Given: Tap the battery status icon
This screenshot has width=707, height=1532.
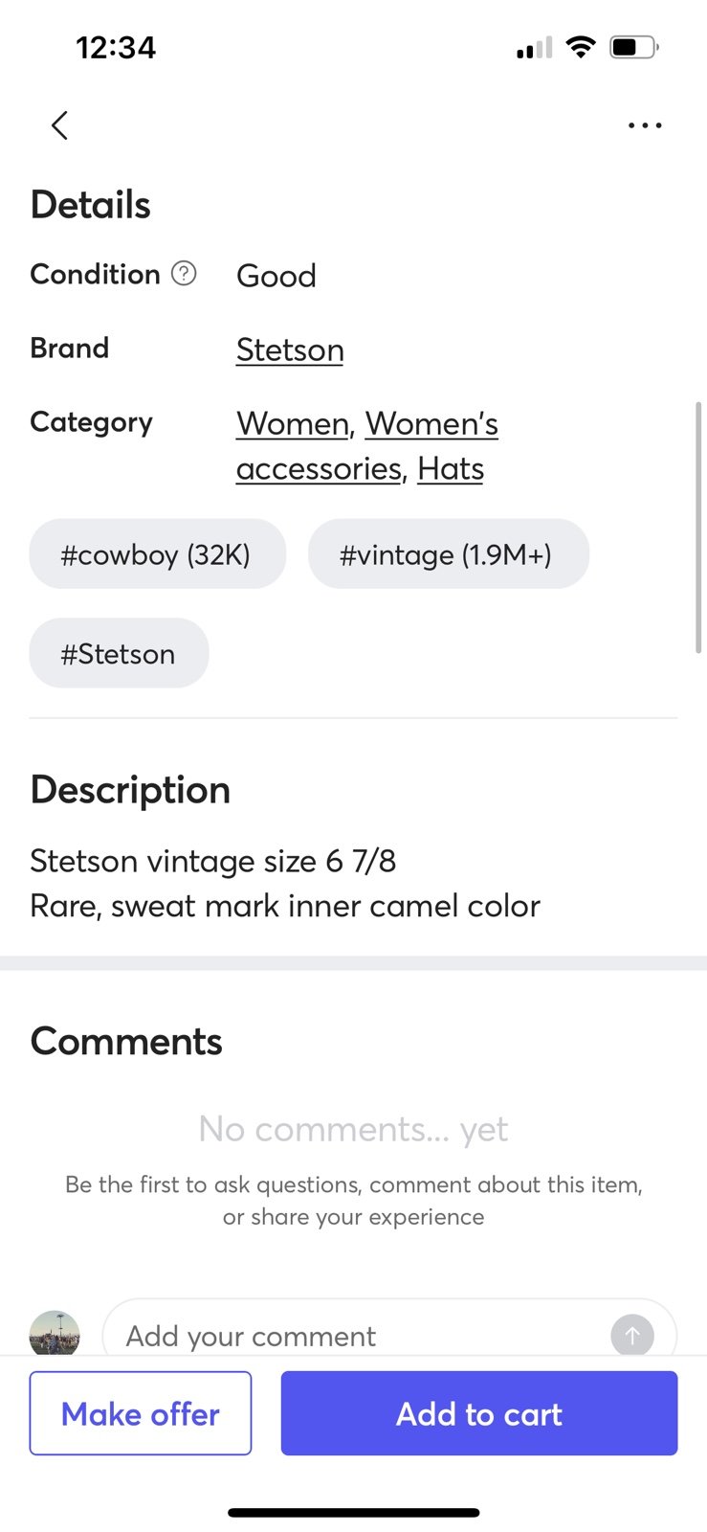Looking at the screenshot, I should tap(634, 47).
